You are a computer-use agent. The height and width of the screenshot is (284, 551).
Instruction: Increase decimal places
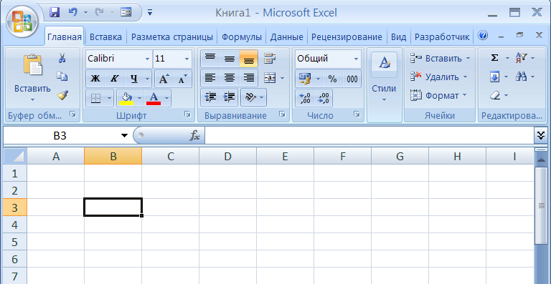coord(305,98)
